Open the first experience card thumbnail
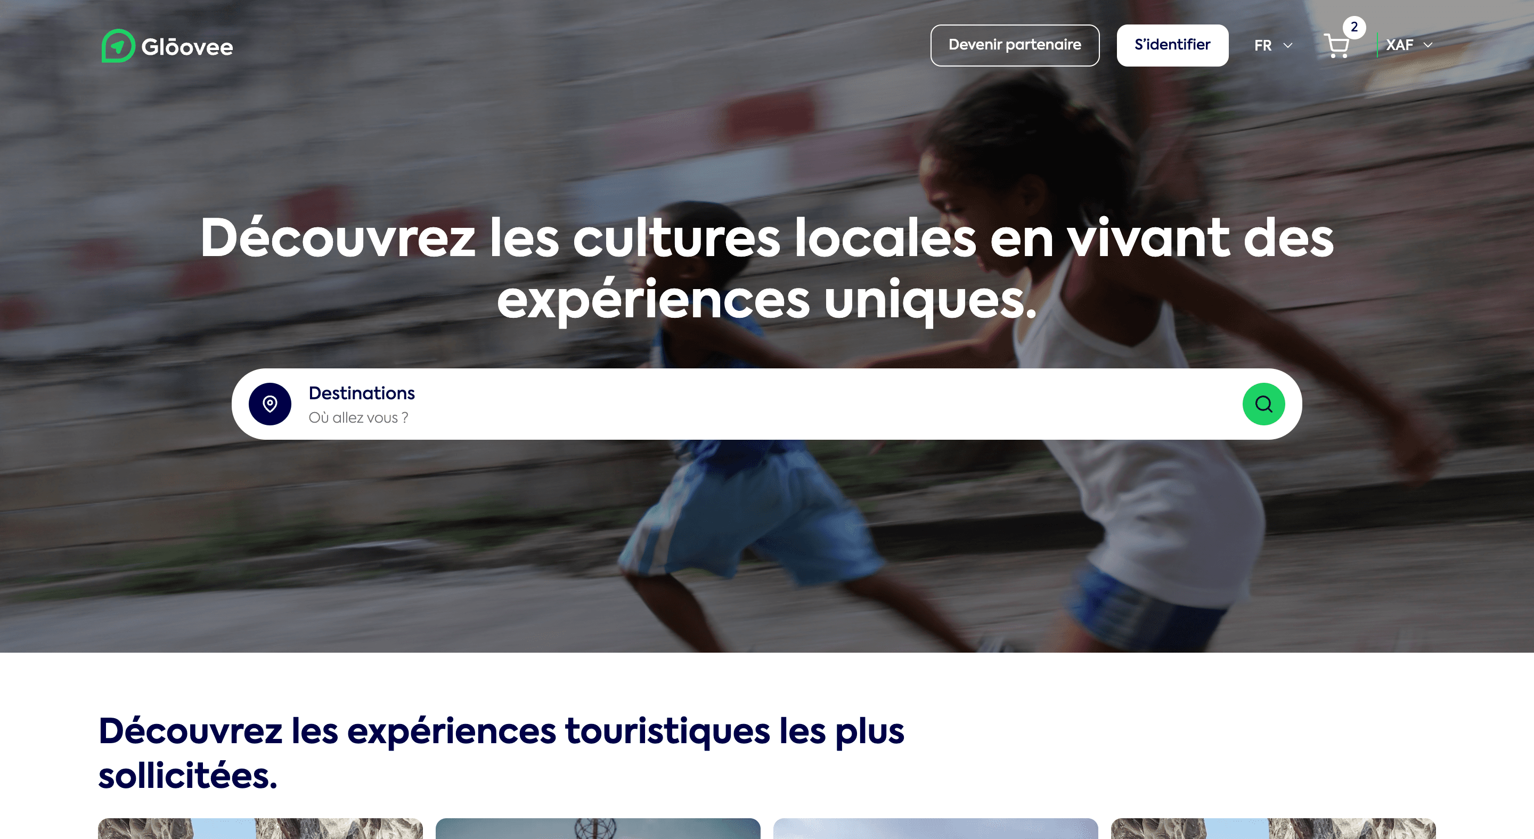 coord(260,828)
